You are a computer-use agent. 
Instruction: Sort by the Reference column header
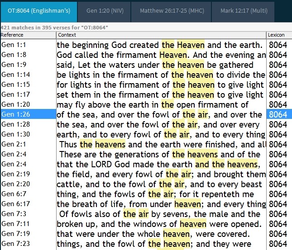pyautogui.click(x=28, y=35)
